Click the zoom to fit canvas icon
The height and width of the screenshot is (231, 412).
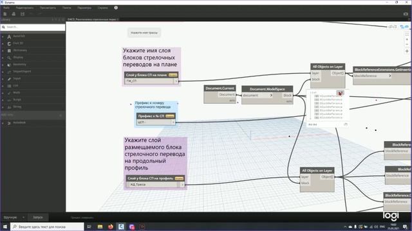(407, 34)
